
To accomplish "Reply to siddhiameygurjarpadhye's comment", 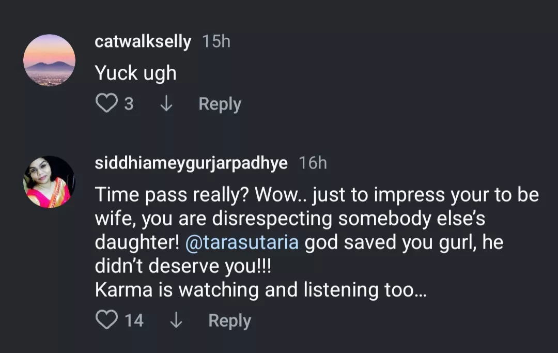I will pyautogui.click(x=229, y=320).
